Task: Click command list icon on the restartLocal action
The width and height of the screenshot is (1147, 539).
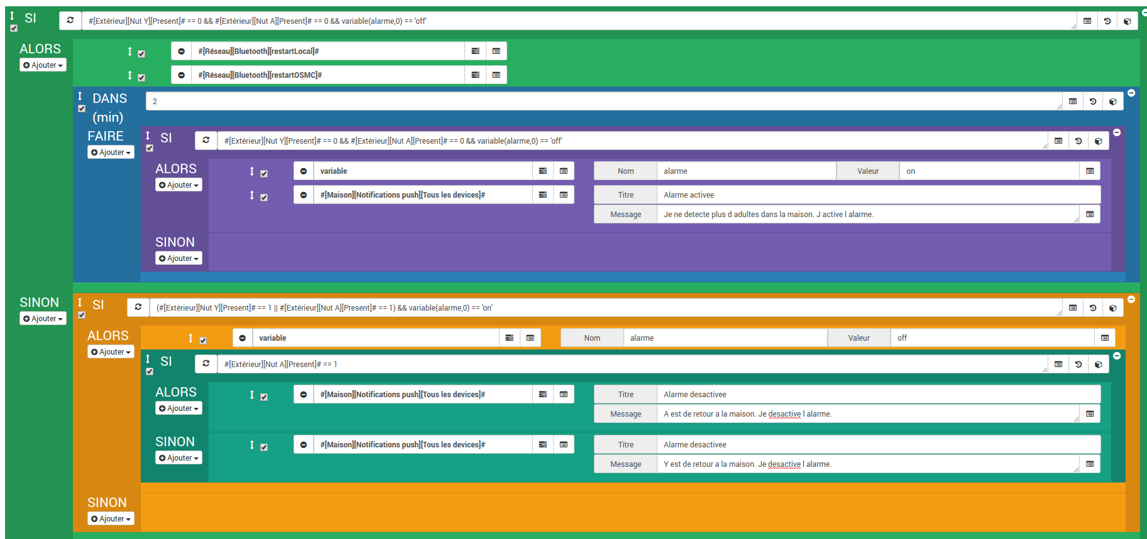Action: click(x=497, y=51)
